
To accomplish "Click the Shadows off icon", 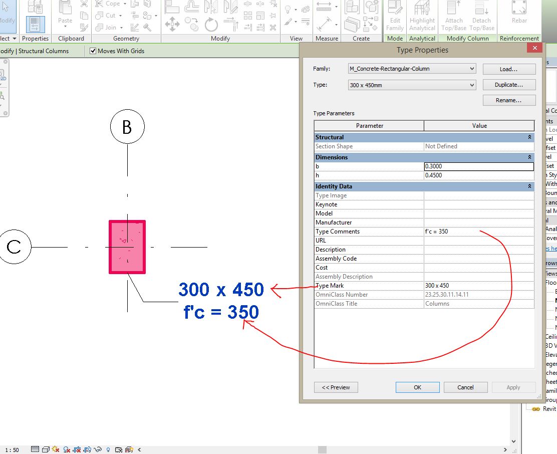I will coord(67,449).
